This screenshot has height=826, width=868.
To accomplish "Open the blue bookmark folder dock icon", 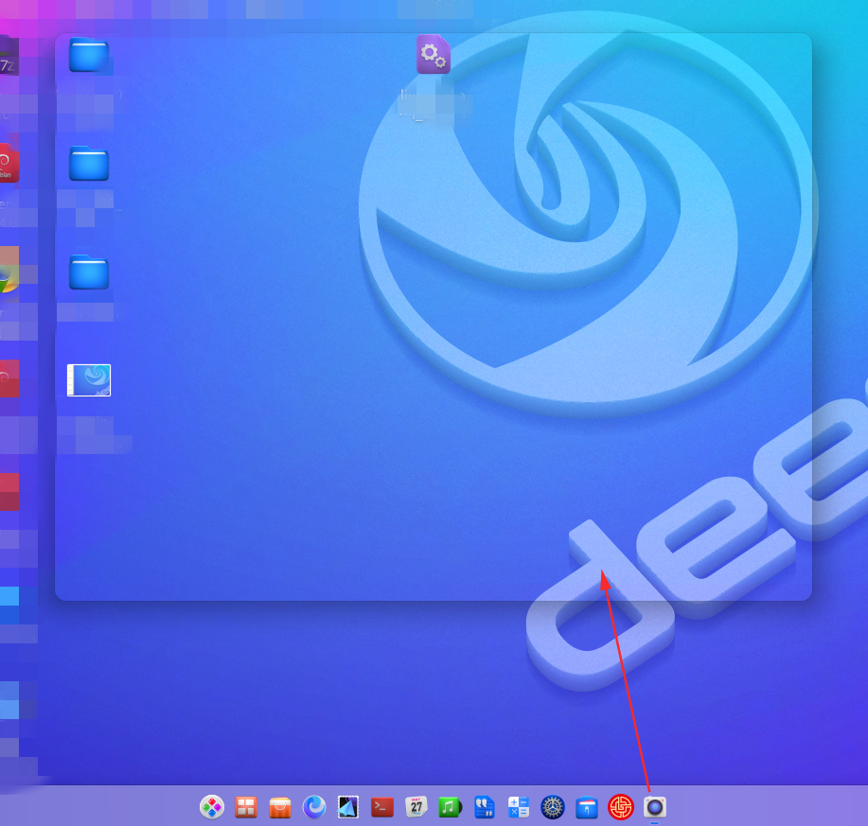I will pyautogui.click(x=587, y=808).
